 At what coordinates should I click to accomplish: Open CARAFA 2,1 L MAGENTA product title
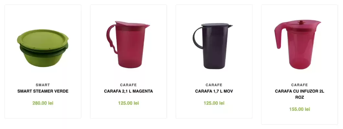pyautogui.click(x=128, y=91)
